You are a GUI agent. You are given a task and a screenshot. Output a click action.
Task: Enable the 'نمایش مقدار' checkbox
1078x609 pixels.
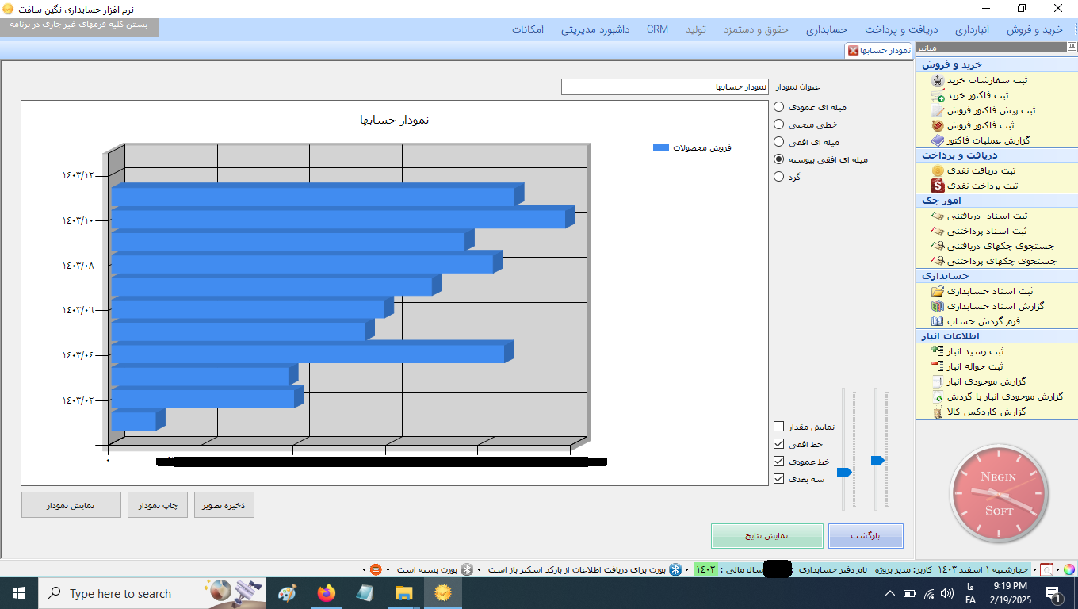(779, 427)
